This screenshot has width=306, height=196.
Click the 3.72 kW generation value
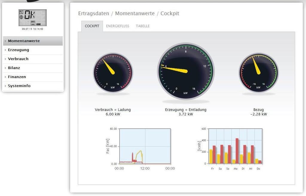(x=186, y=114)
